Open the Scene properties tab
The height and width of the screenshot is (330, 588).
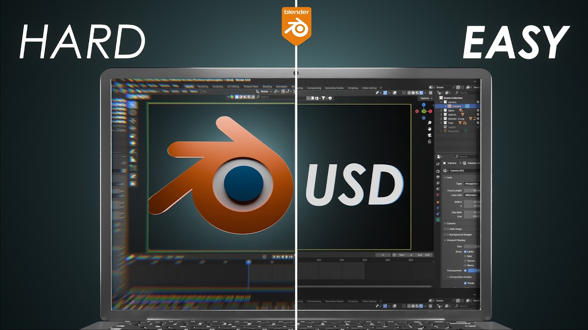pos(438,189)
